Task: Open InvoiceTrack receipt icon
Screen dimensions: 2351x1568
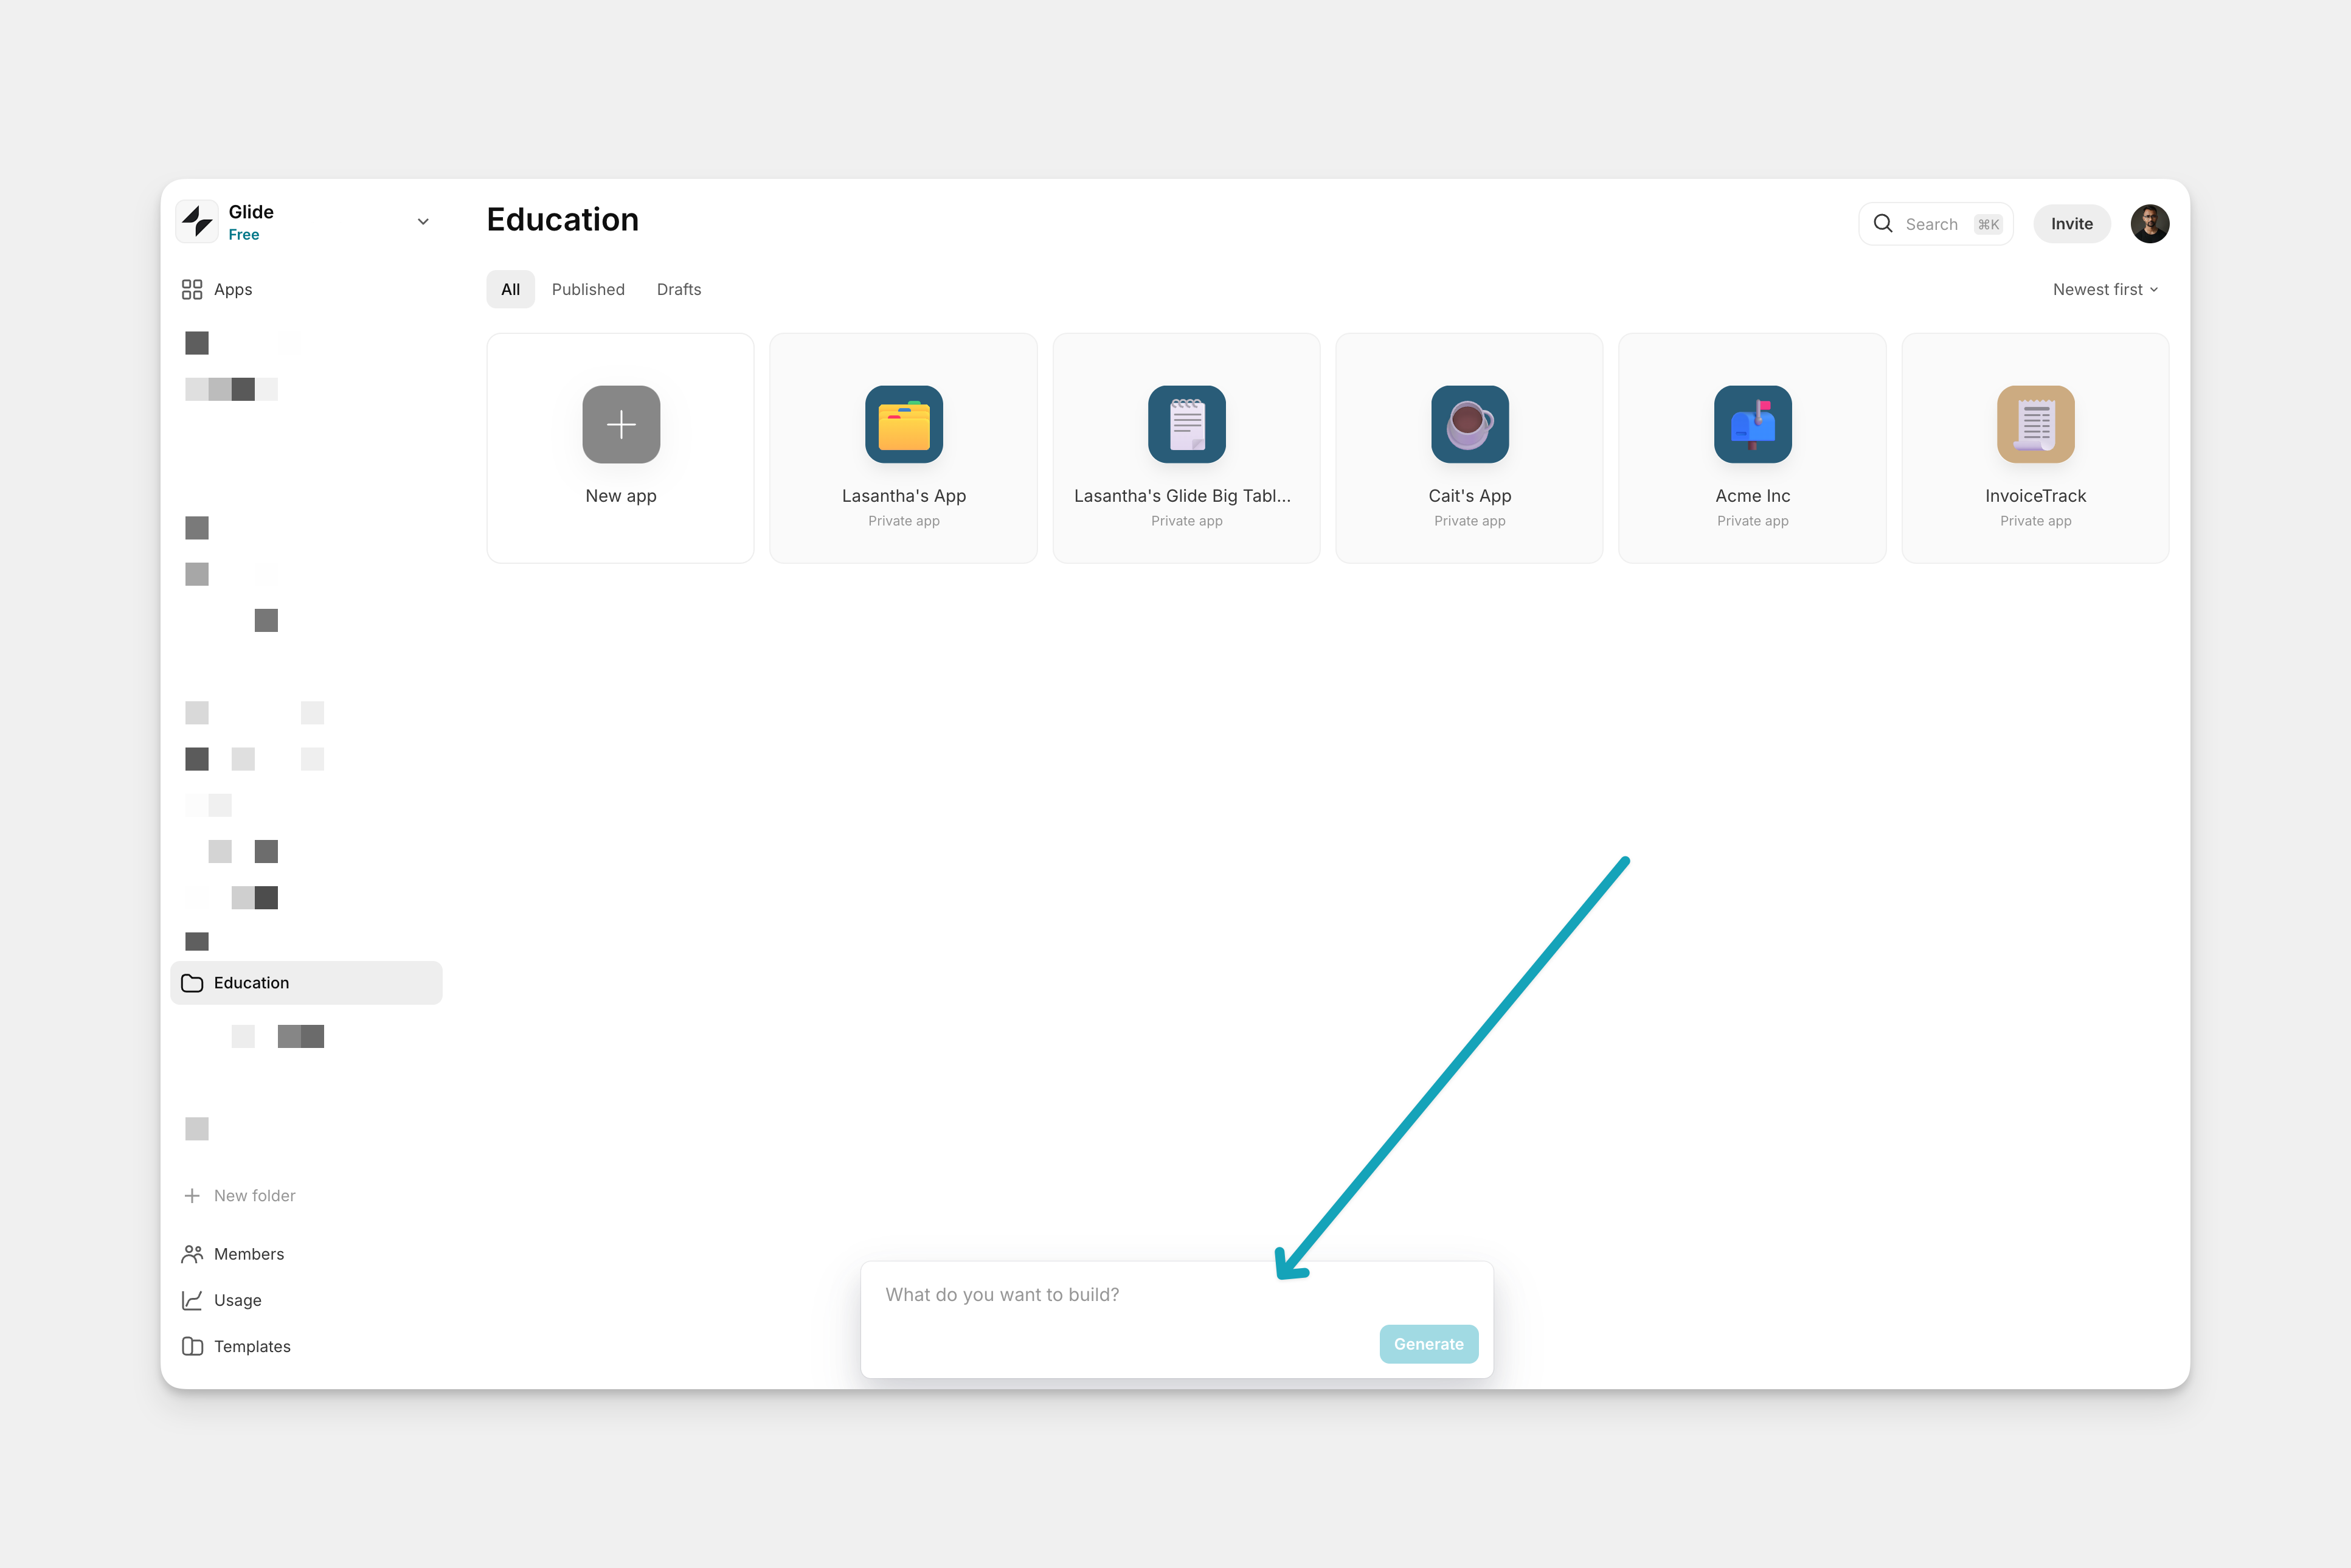Action: click(x=2035, y=424)
